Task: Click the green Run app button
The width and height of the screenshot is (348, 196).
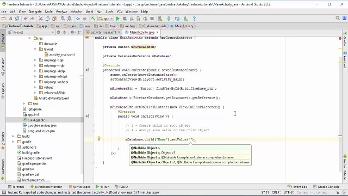Action: [118, 19]
